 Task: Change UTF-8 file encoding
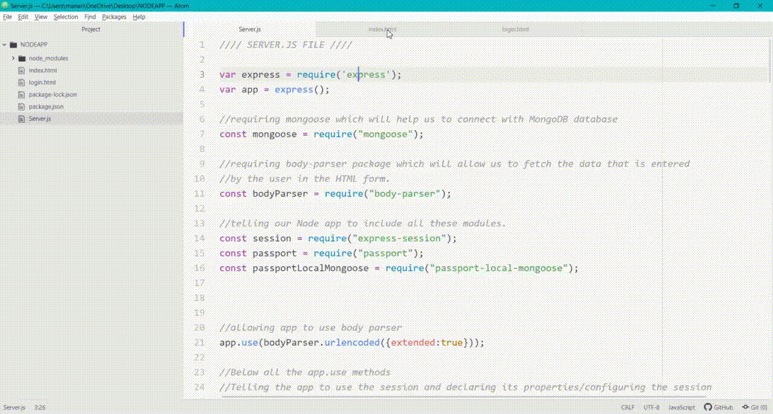[651, 407]
